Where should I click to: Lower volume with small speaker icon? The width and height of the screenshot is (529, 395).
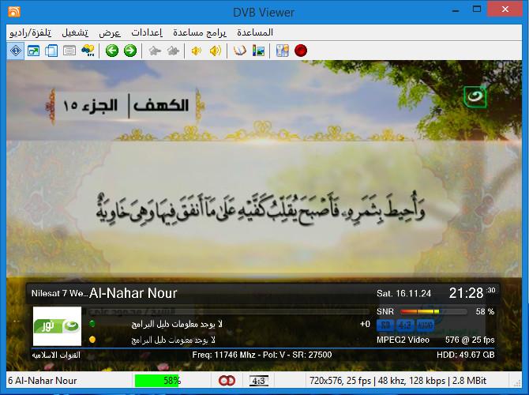tap(196, 51)
